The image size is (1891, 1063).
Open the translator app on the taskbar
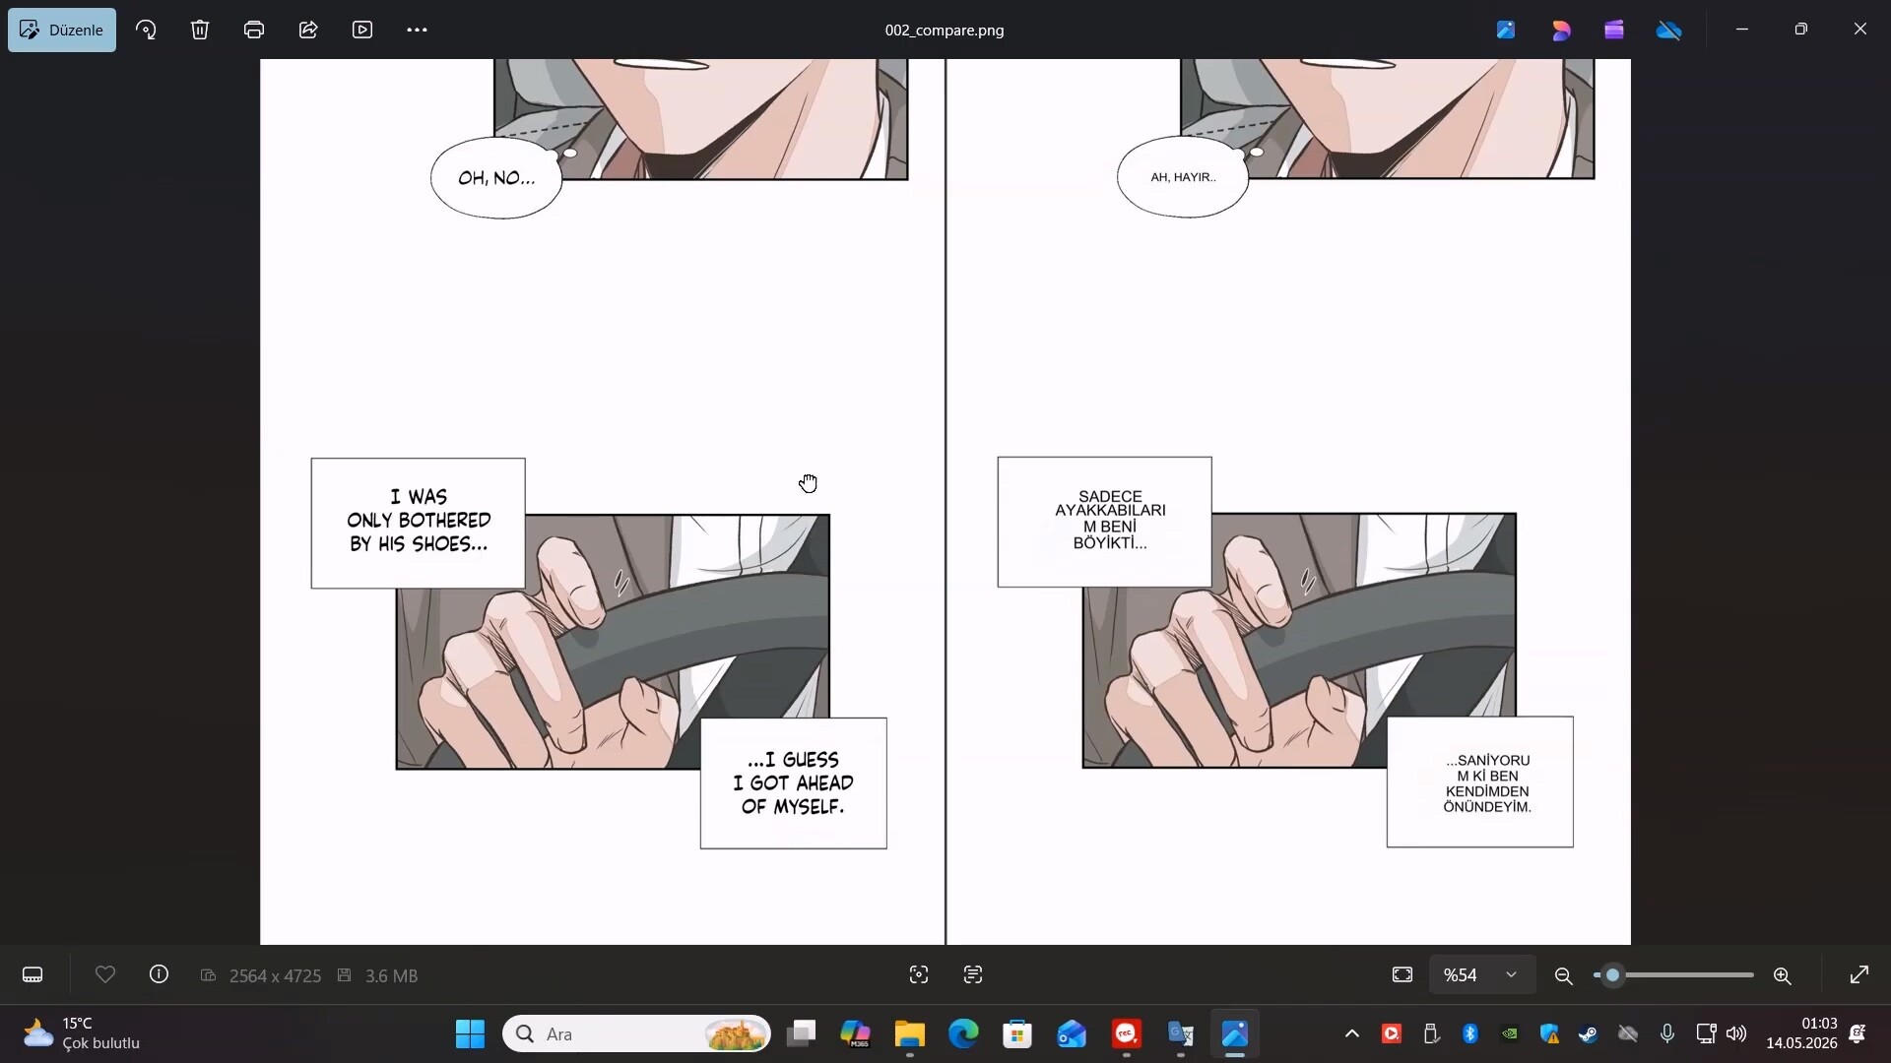click(x=1180, y=1033)
